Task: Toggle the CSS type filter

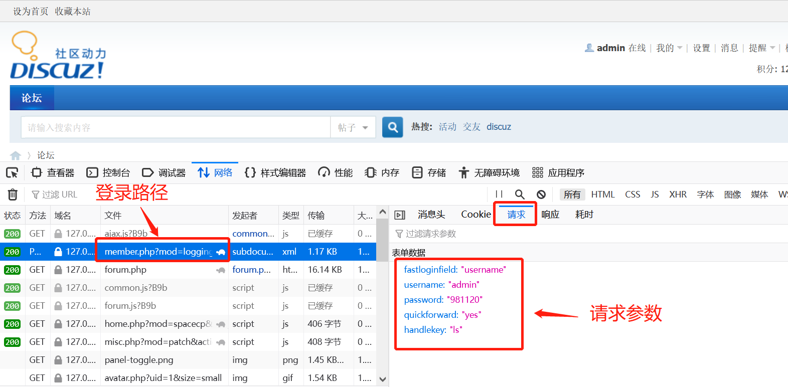Action: 633,195
